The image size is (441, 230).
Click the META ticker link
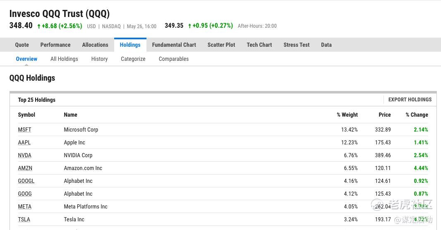click(24, 206)
